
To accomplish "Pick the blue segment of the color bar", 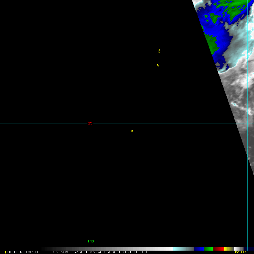I will click(199, 249).
